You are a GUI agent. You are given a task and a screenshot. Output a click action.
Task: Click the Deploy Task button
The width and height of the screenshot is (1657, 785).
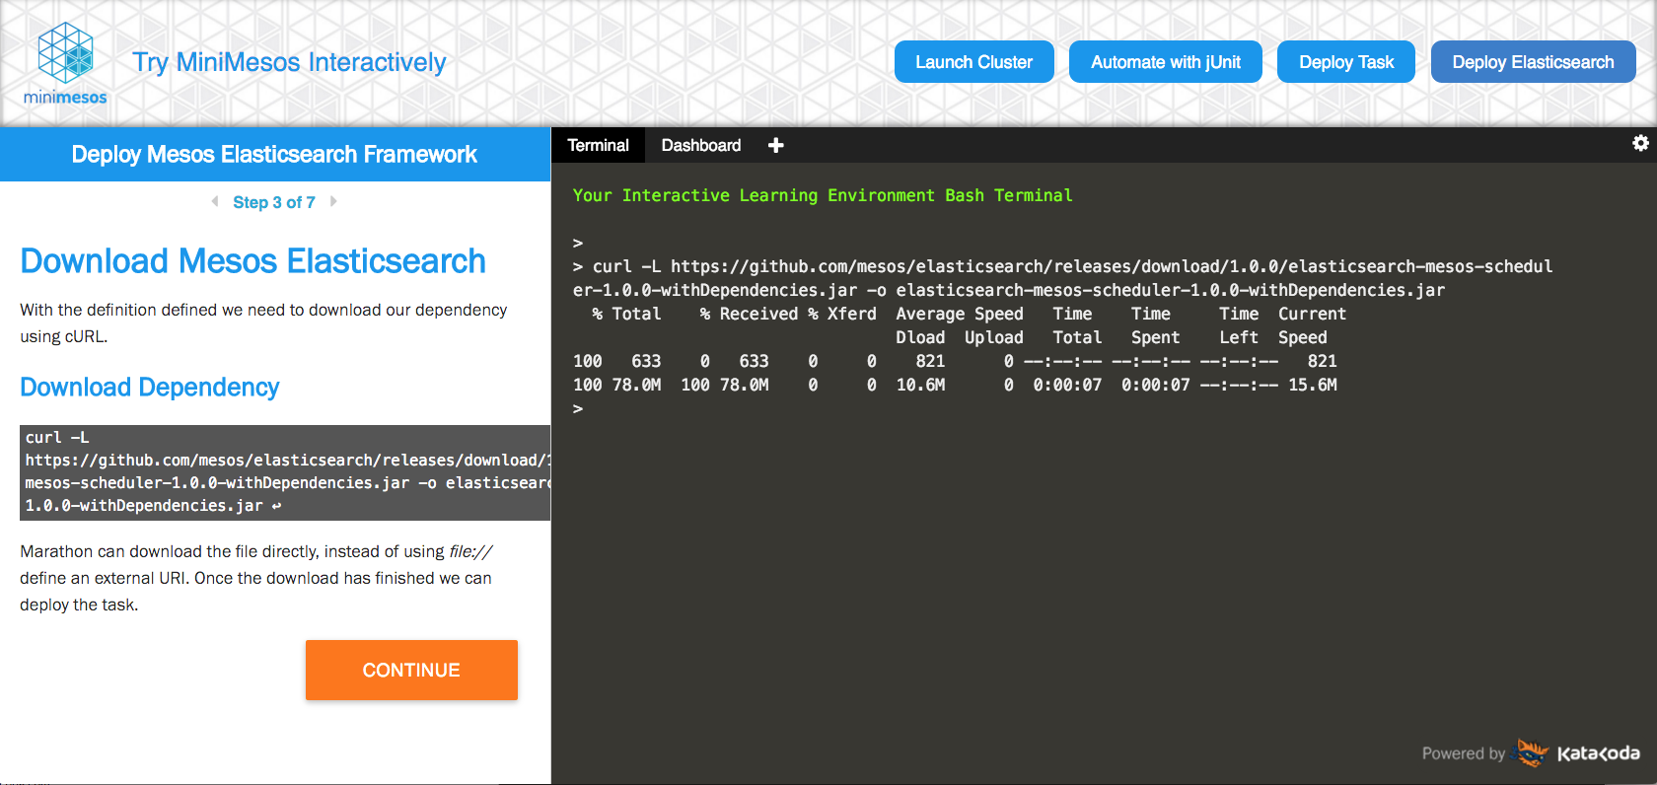(x=1346, y=62)
